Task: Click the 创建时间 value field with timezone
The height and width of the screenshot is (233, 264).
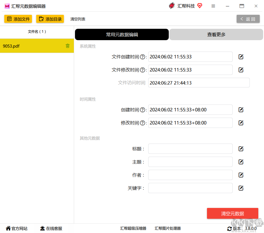Action: [x=190, y=110]
